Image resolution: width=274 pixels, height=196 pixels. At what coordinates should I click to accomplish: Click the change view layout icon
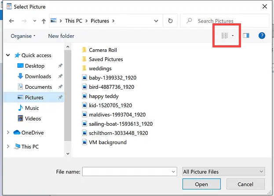[225, 36]
